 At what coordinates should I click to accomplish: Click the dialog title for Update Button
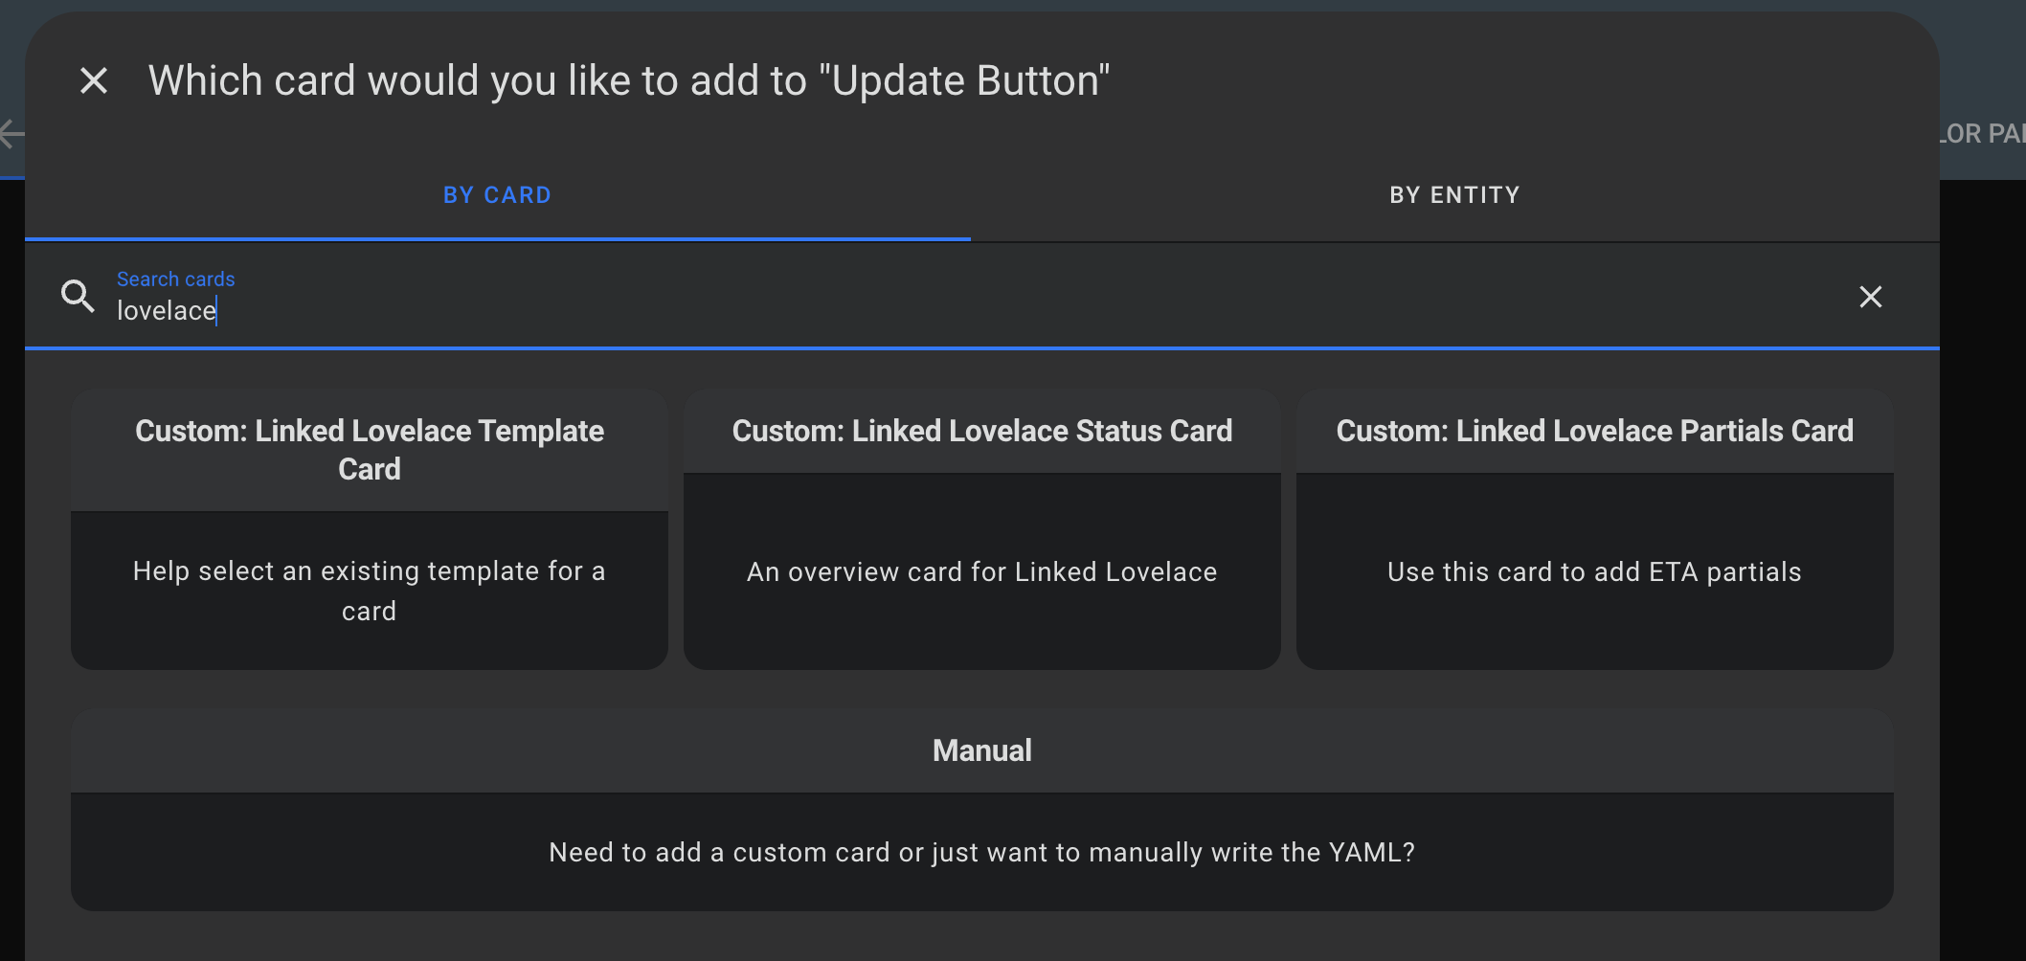[629, 79]
